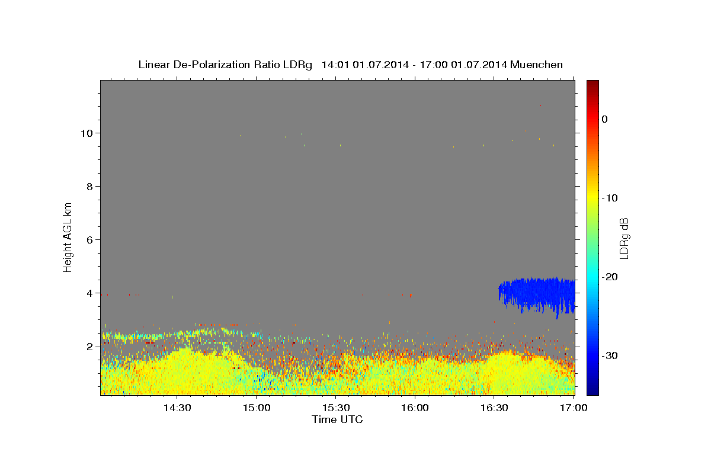This screenshot has height=474, width=711.
Task: Click the height tick label 6
Action: (91, 240)
